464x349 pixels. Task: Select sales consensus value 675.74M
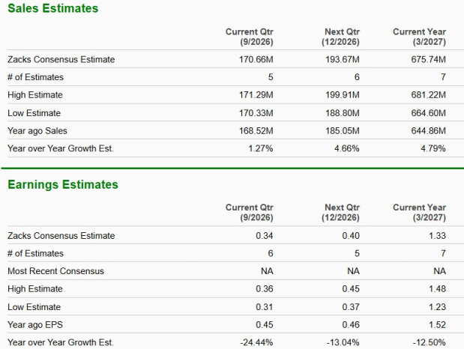click(x=428, y=59)
